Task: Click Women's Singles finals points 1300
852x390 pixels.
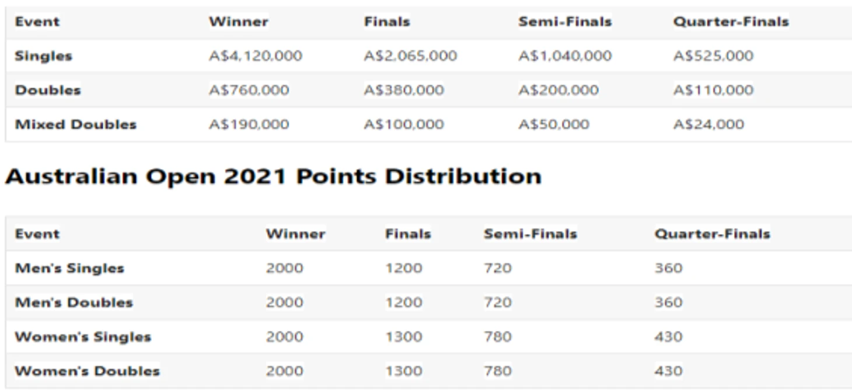Action: tap(403, 337)
